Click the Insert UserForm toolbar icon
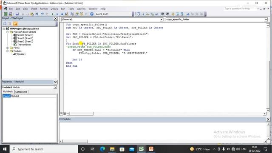 tap(10, 14)
